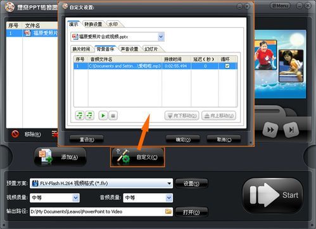Viewport: 316px width, 229px height.
Task: Click the red remove icon
Action: (15, 134)
